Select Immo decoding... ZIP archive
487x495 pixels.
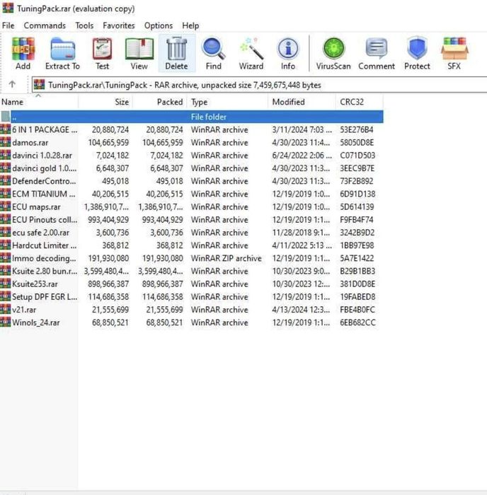44,258
